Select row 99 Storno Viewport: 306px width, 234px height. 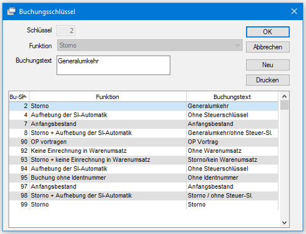[144, 205]
